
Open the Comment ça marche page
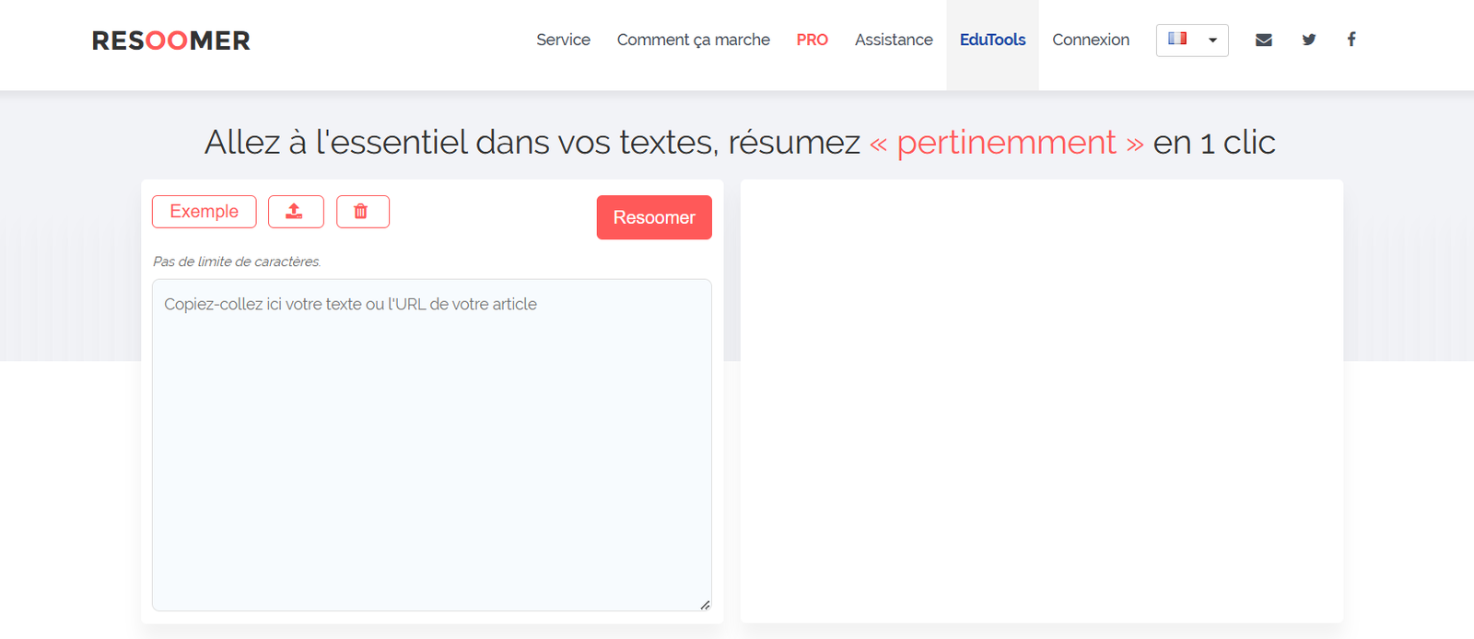693,40
